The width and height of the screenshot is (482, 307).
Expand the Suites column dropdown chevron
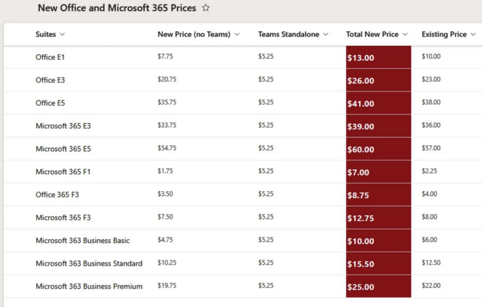pos(62,34)
